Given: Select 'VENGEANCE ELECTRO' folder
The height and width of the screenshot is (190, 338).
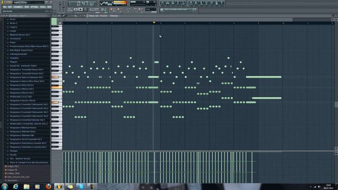Looking at the screenshot, I should pyautogui.click(x=21, y=97).
